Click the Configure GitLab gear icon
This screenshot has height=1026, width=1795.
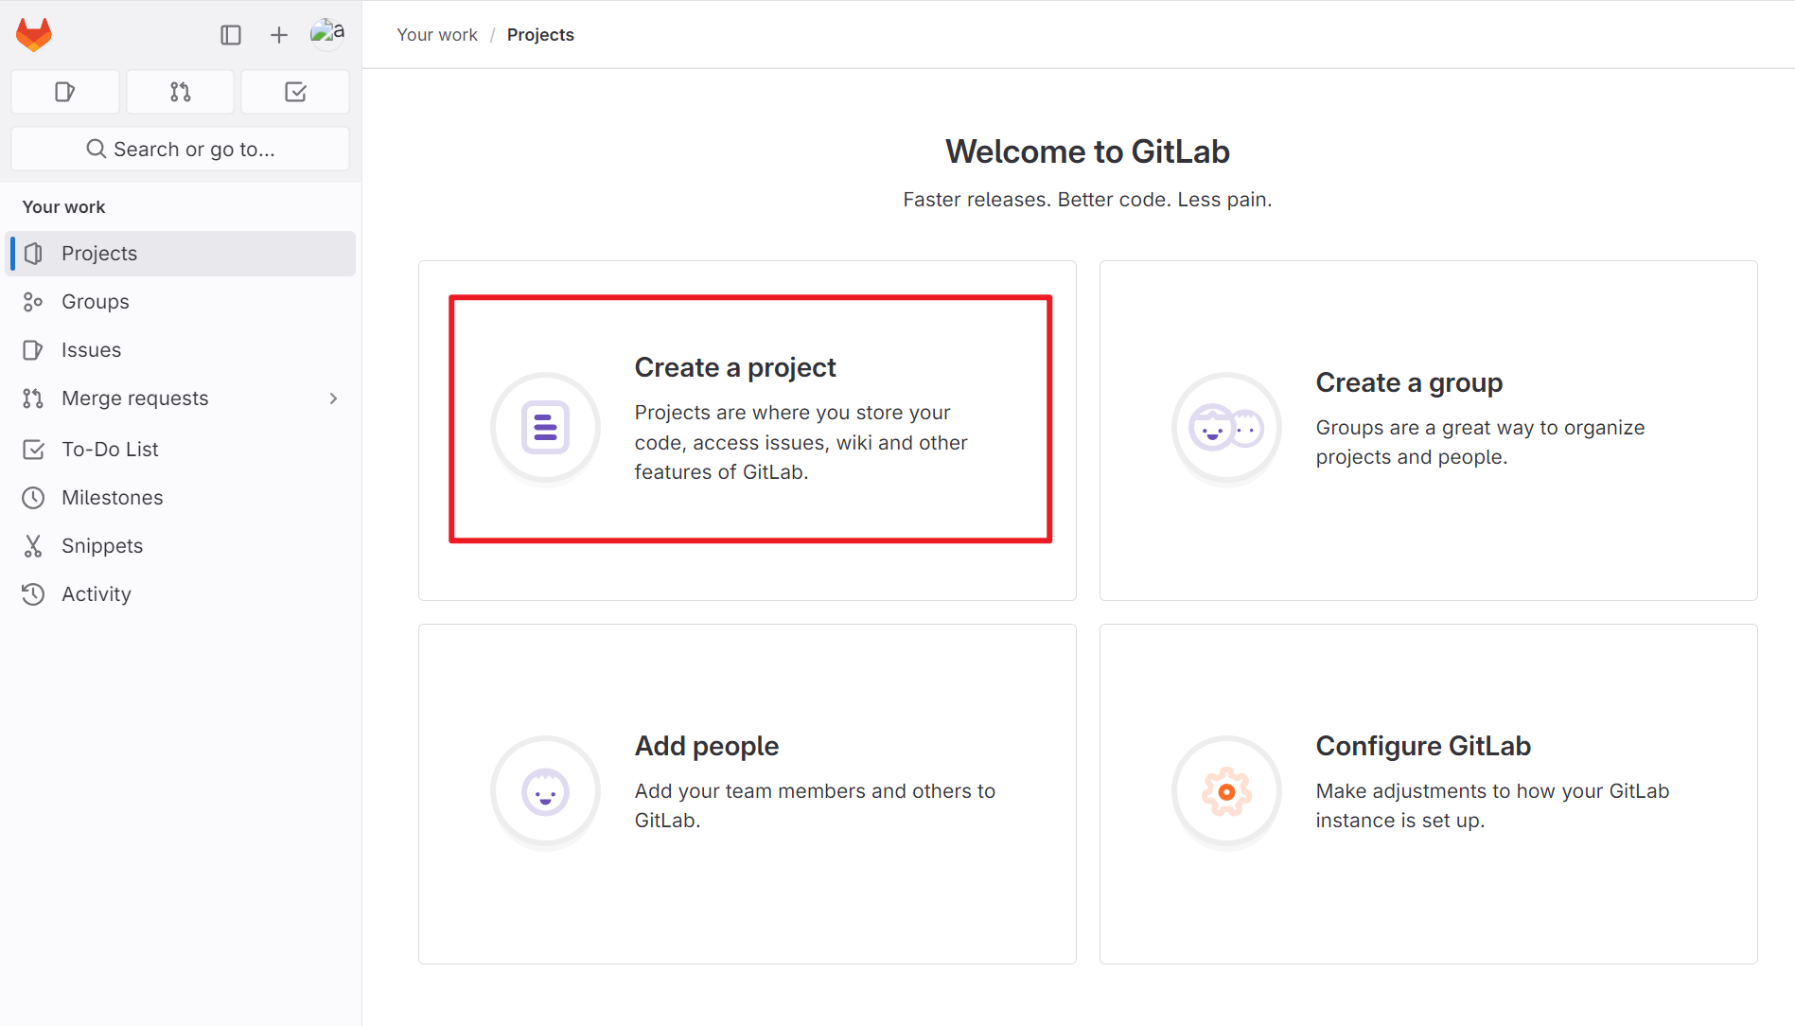pos(1226,791)
